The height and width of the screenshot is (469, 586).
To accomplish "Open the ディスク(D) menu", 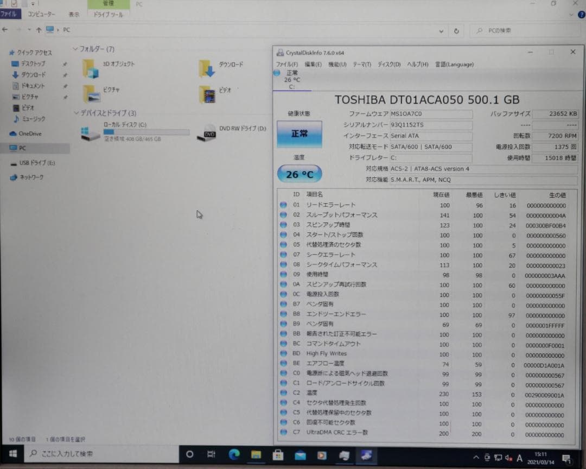I will (x=388, y=65).
